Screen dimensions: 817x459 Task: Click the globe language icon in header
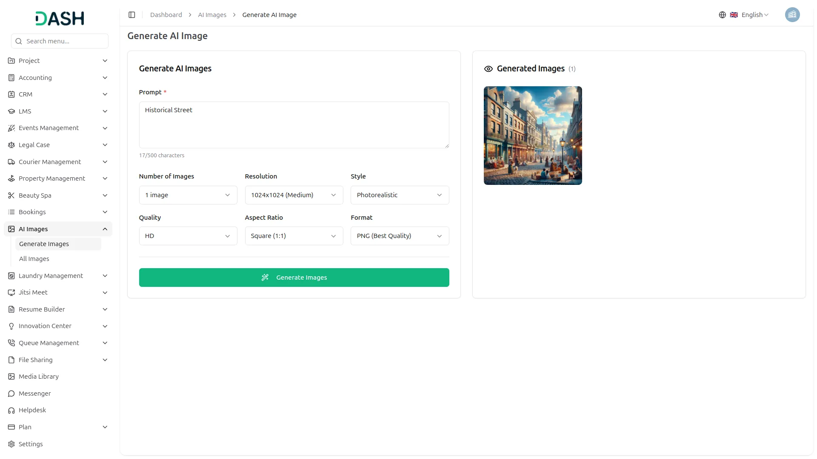[x=722, y=14]
